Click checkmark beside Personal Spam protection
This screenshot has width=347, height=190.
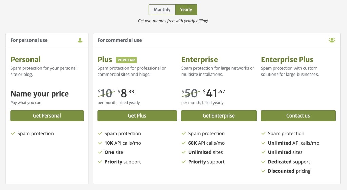coord(13,133)
